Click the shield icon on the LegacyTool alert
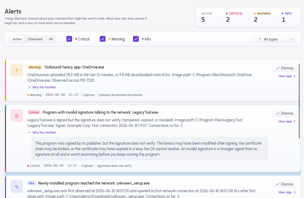304x198 pixels. [x=17, y=116]
